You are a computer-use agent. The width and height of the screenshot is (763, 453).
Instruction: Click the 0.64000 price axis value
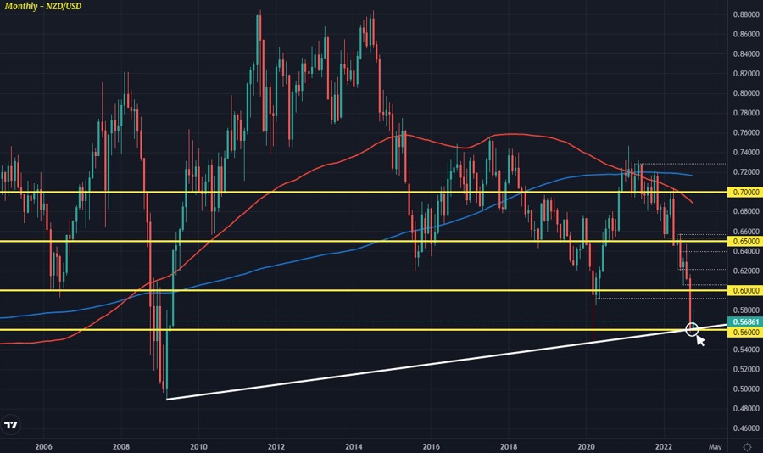[746, 251]
